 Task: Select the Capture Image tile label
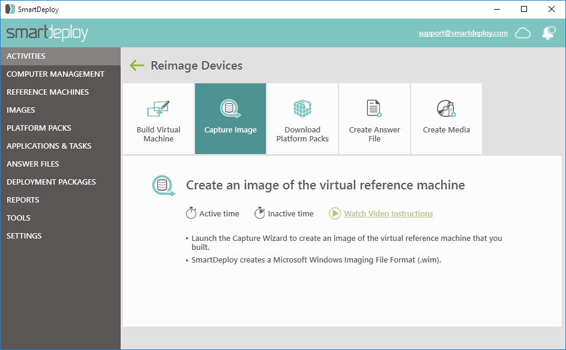pyautogui.click(x=230, y=130)
